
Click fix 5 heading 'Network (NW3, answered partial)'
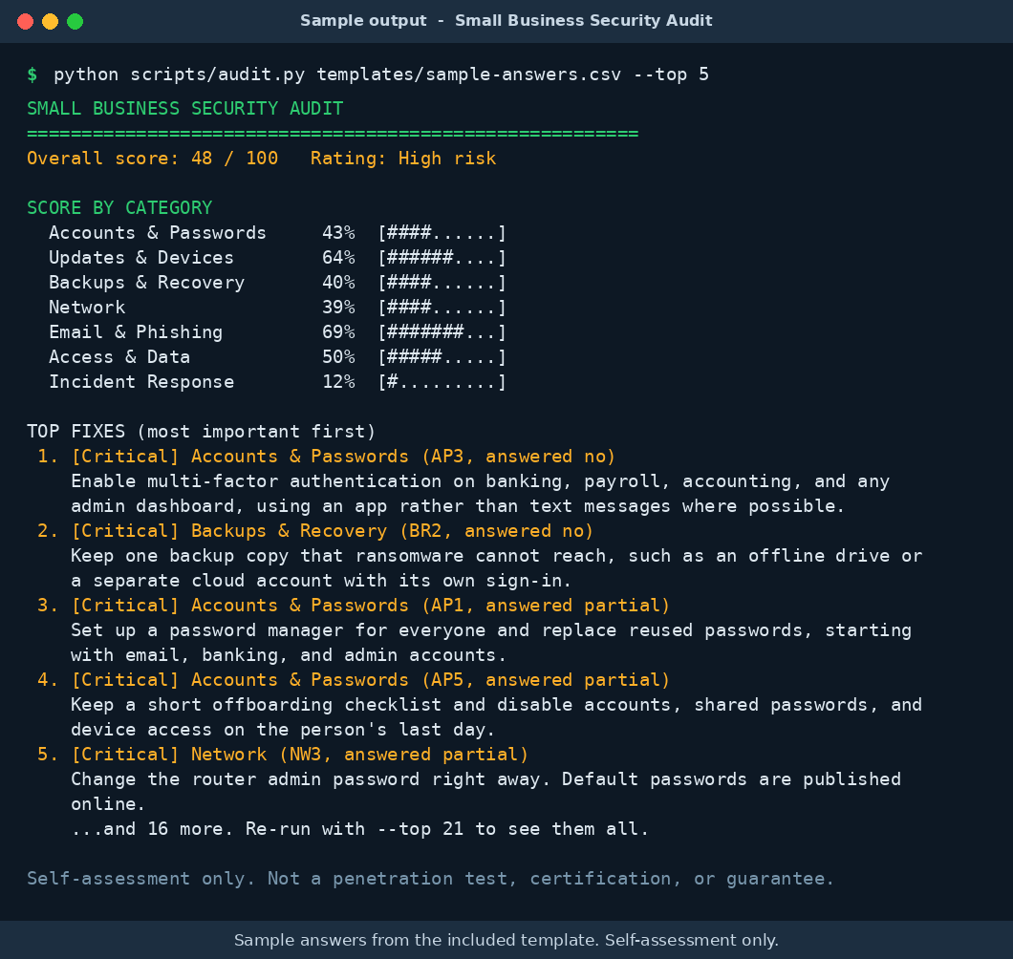[360, 755]
